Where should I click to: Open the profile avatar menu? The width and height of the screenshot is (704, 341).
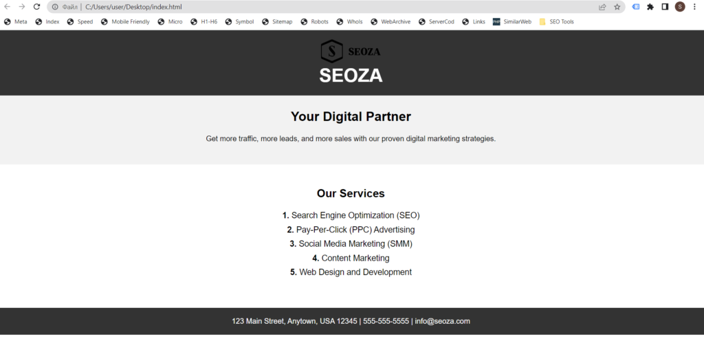(680, 7)
